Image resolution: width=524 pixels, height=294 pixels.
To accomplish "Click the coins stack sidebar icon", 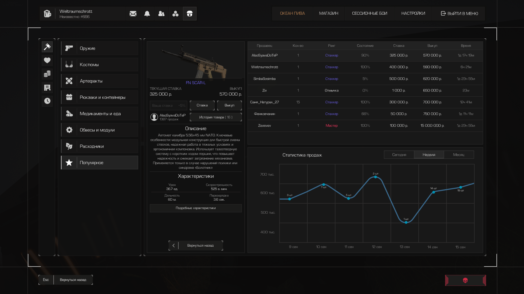I will pyautogui.click(x=47, y=74).
